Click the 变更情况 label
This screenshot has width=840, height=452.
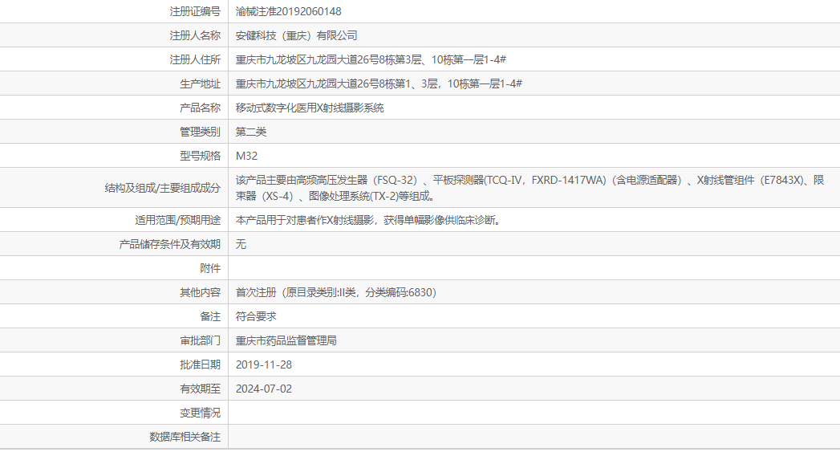[x=200, y=413]
